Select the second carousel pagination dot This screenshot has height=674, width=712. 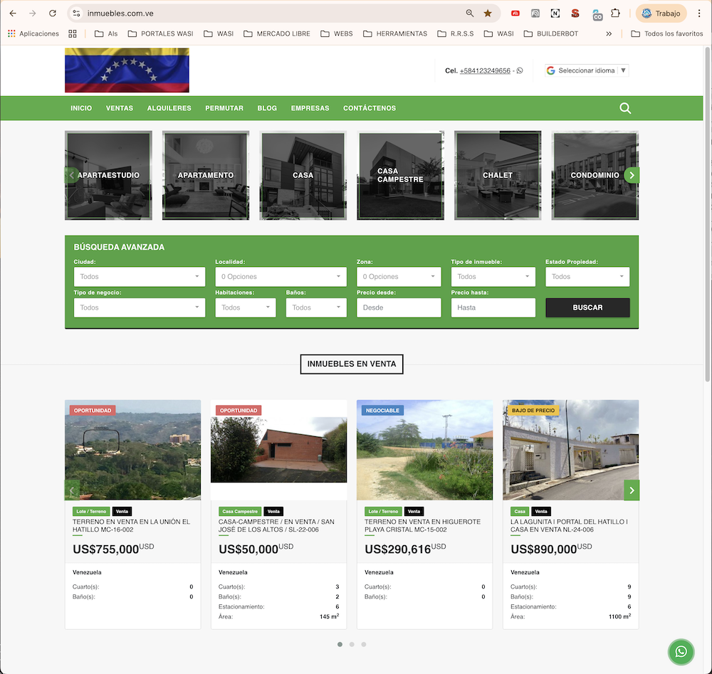click(352, 644)
